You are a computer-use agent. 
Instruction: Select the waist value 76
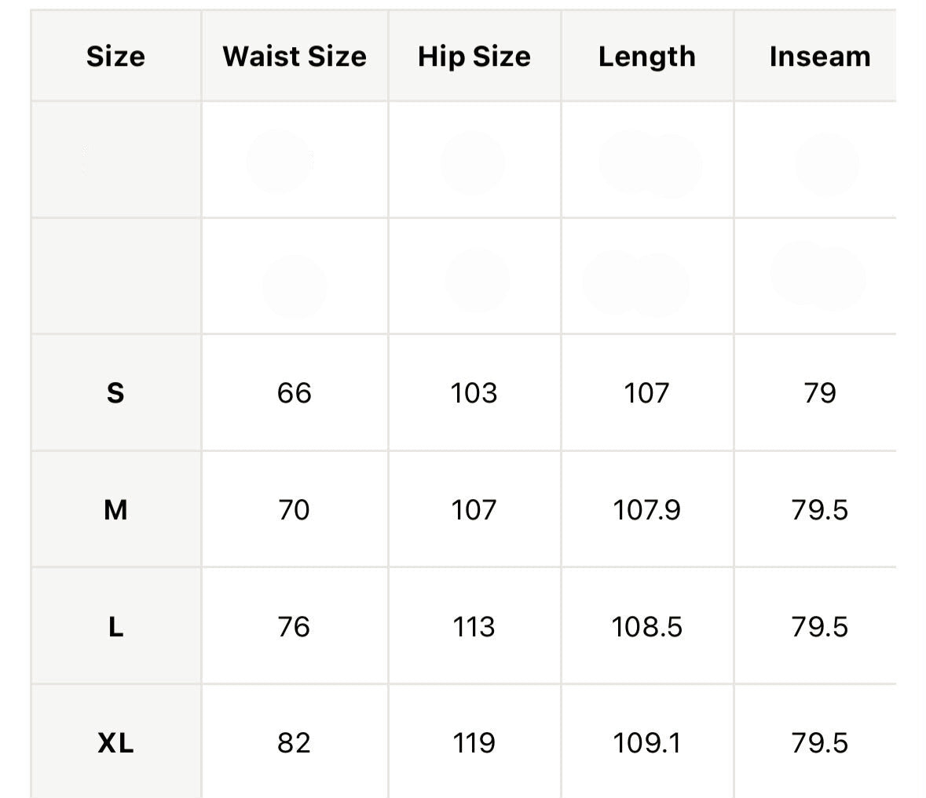coord(294,626)
